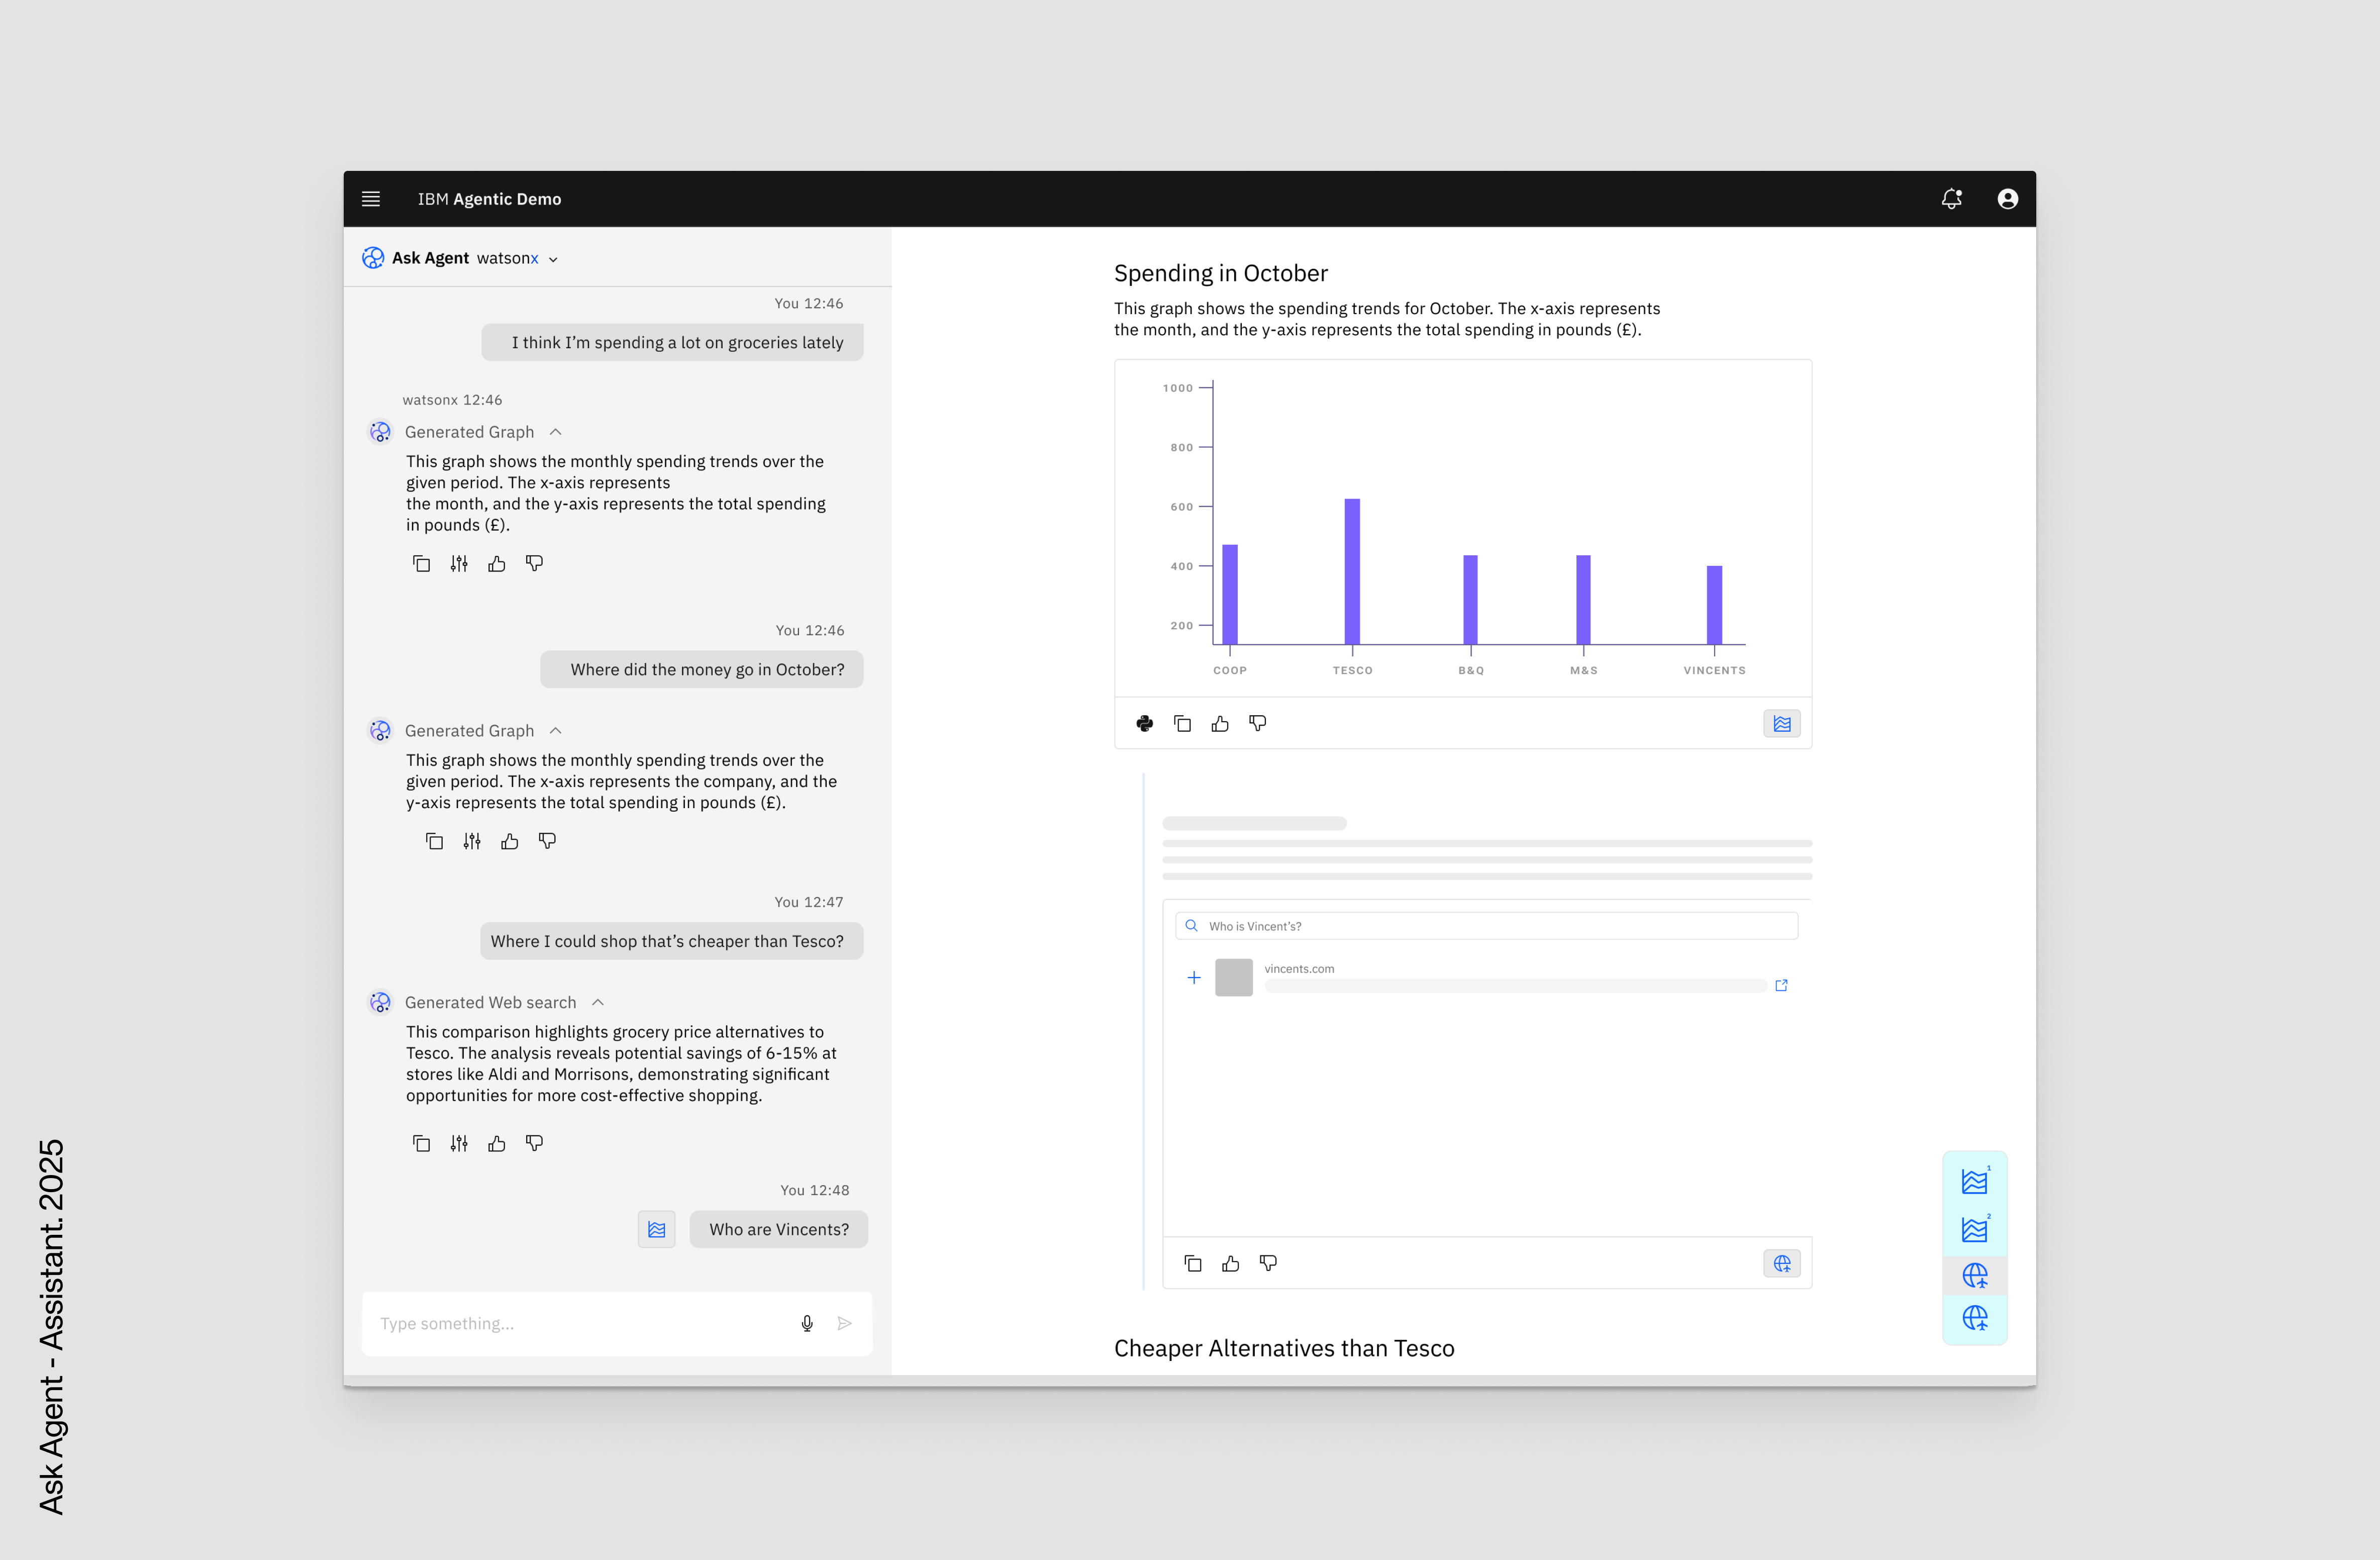Image resolution: width=2380 pixels, height=1560 pixels.
Task: Click the Tesco bar in the chart
Action: [x=1352, y=571]
